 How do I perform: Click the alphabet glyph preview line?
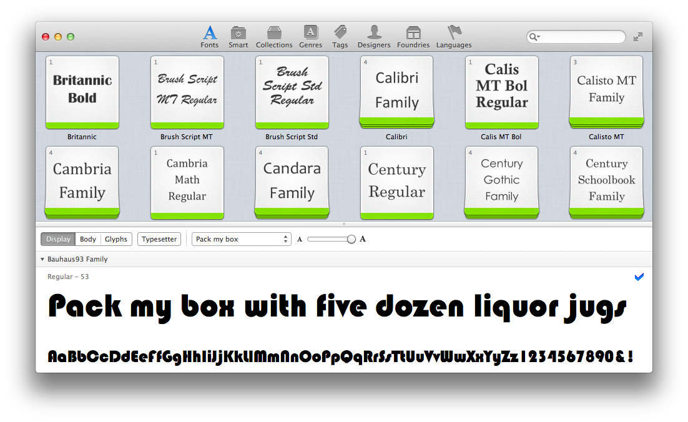340,356
